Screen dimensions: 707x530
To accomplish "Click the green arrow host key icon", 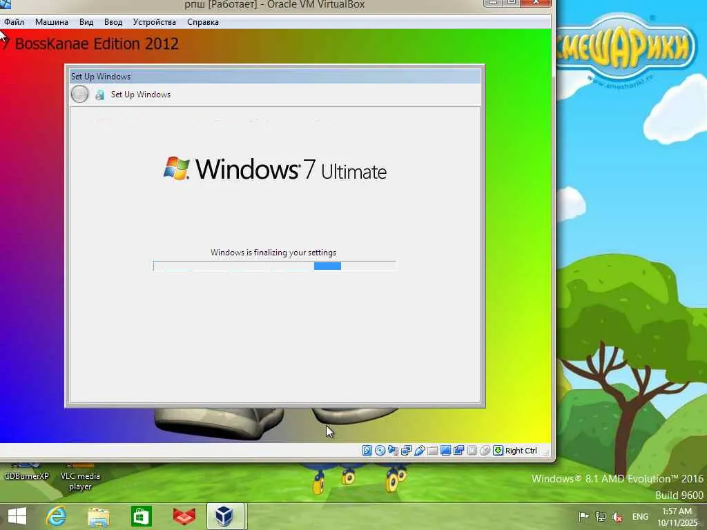I will (x=498, y=450).
